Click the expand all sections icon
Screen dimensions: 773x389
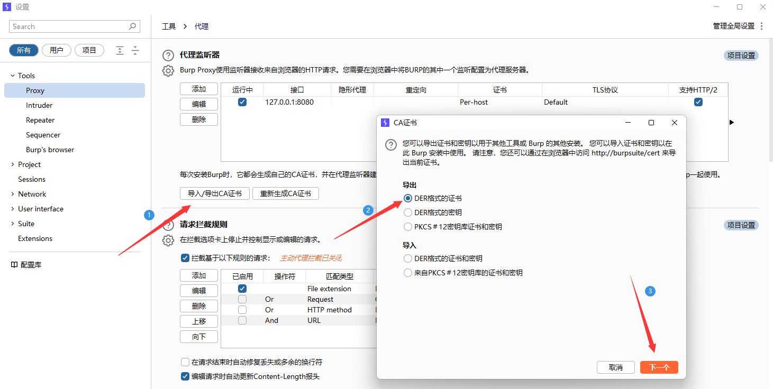[x=120, y=50]
